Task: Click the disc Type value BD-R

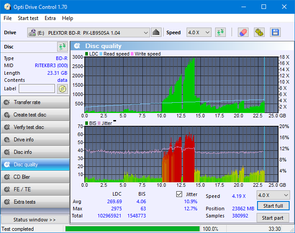Action: pos(62,59)
